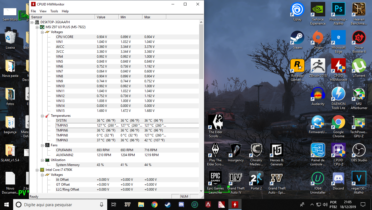
Task: Launch GeForce Experience from desktop
Action: click(318, 14)
